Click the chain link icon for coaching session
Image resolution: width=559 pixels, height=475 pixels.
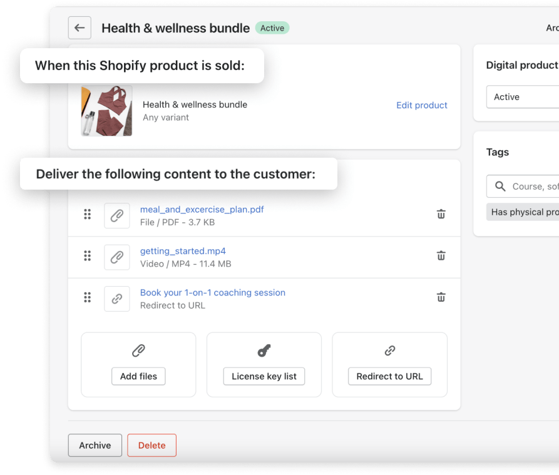[117, 299]
